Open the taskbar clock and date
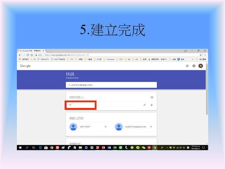Image resolution: width=225 pixels, height=169 pixels. pyautogui.click(x=195, y=148)
